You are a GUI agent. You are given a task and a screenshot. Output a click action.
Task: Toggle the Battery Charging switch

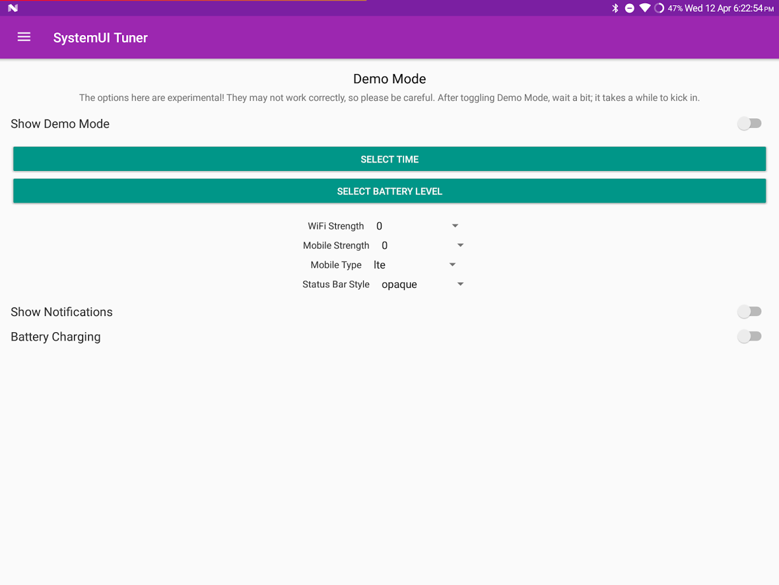click(x=749, y=337)
